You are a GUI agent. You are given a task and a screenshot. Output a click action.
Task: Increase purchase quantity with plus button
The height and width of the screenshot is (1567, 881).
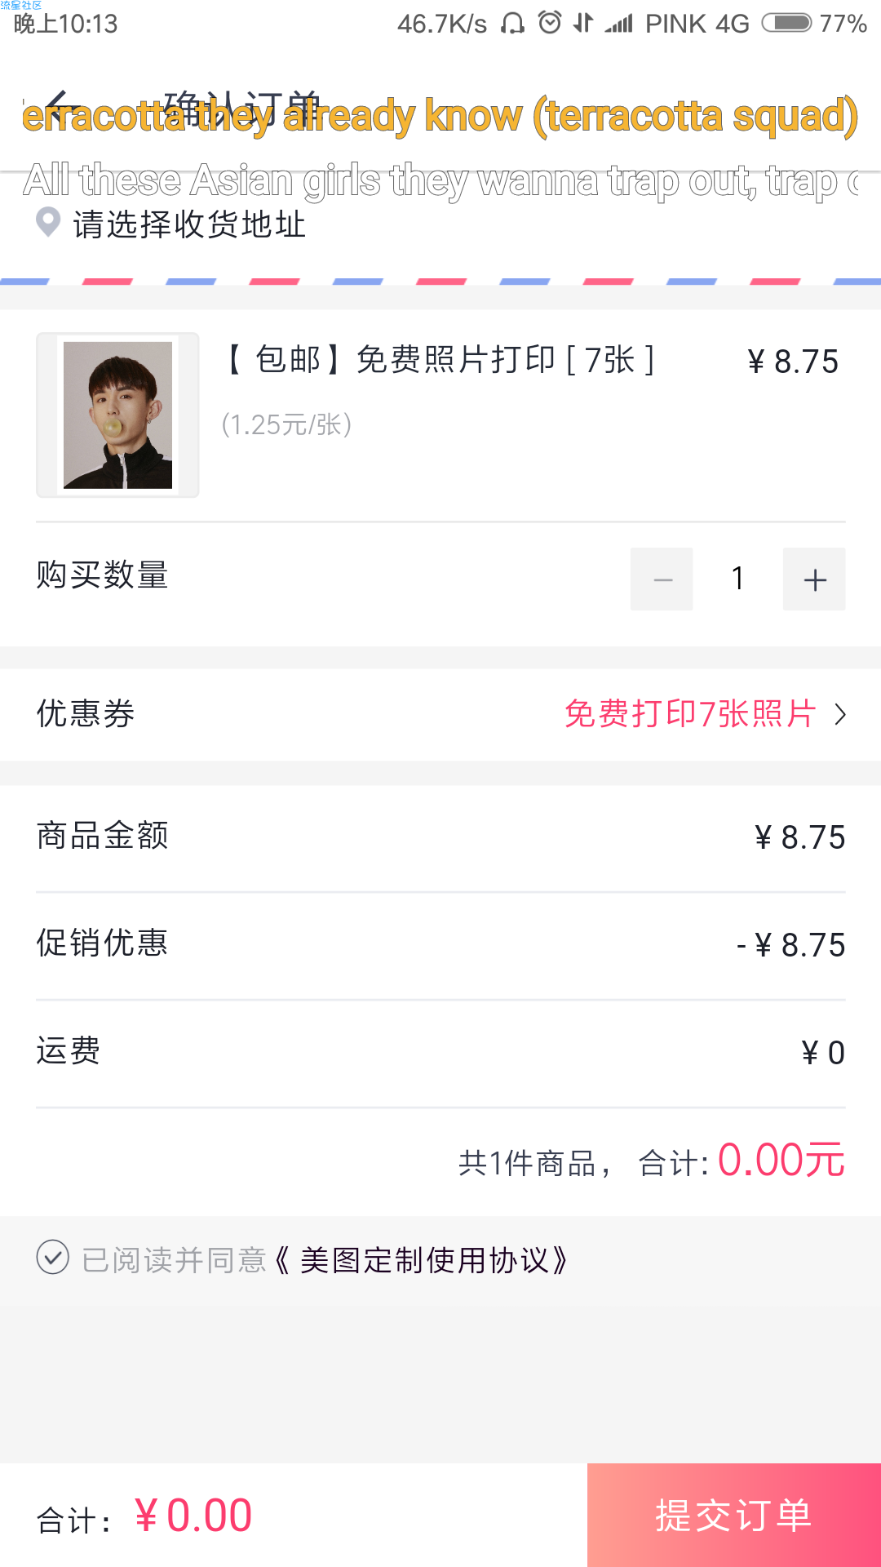(x=814, y=579)
